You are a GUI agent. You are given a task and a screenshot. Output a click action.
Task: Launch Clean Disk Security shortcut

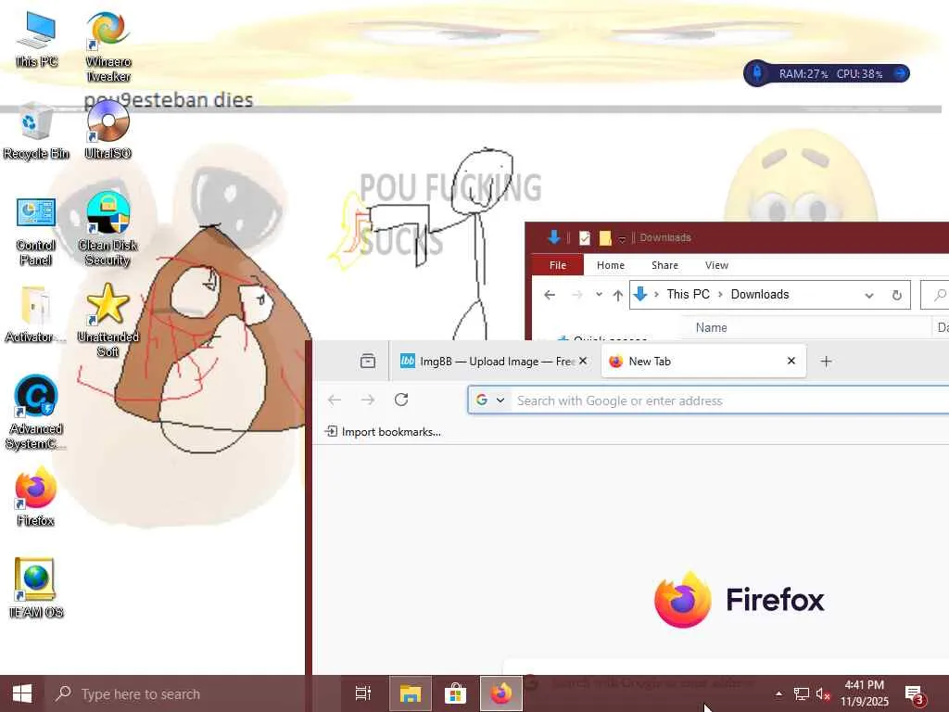(x=108, y=230)
